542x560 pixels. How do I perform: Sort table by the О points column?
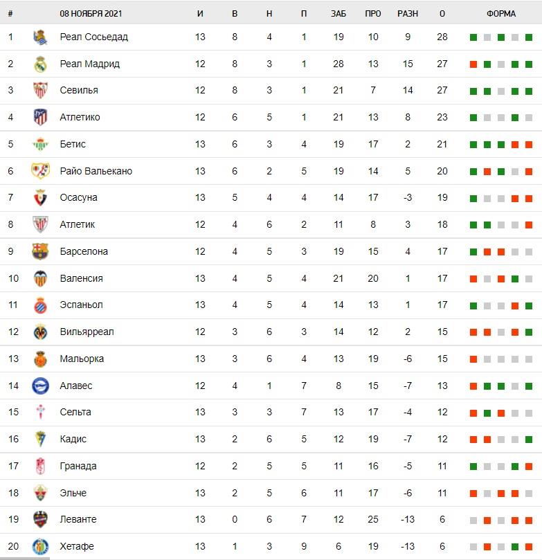click(x=442, y=13)
